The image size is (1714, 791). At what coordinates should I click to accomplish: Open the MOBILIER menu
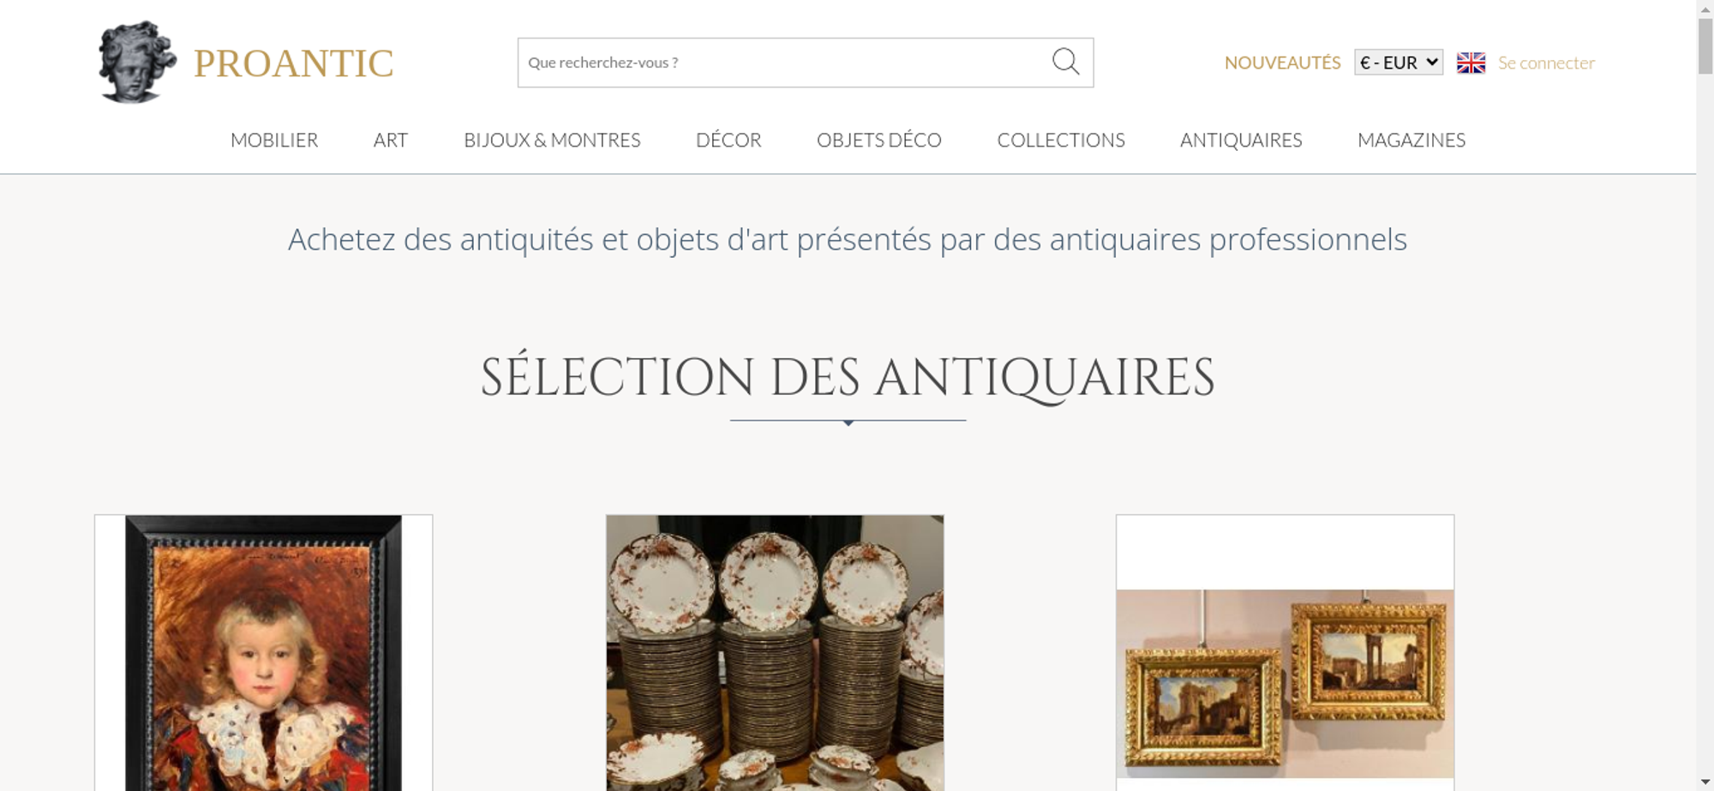coord(274,140)
